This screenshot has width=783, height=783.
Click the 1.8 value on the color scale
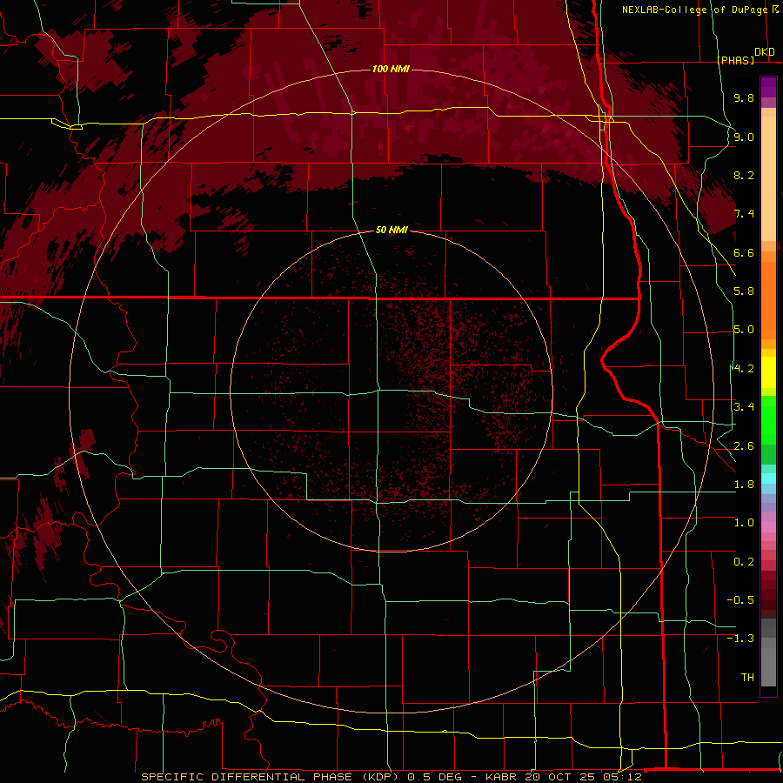coord(744,485)
